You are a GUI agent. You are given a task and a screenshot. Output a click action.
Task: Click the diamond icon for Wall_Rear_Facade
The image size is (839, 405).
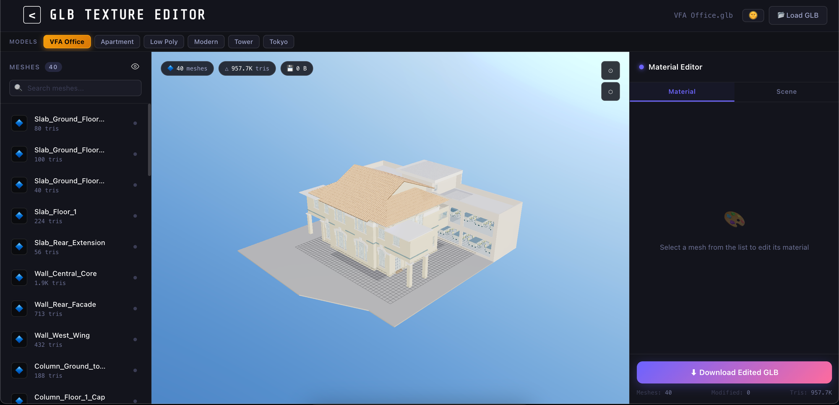point(19,308)
